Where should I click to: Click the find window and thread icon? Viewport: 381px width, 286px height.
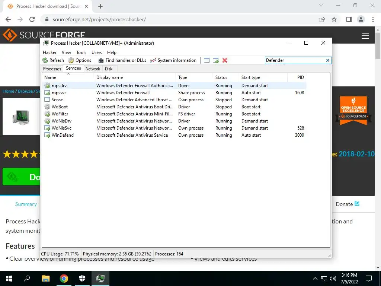[216, 60]
